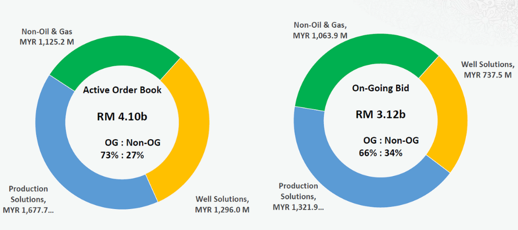Image resolution: width=518 pixels, height=230 pixels.
Task: Click Production Solutions MYR 1,677.7 label
Action: (x=29, y=199)
